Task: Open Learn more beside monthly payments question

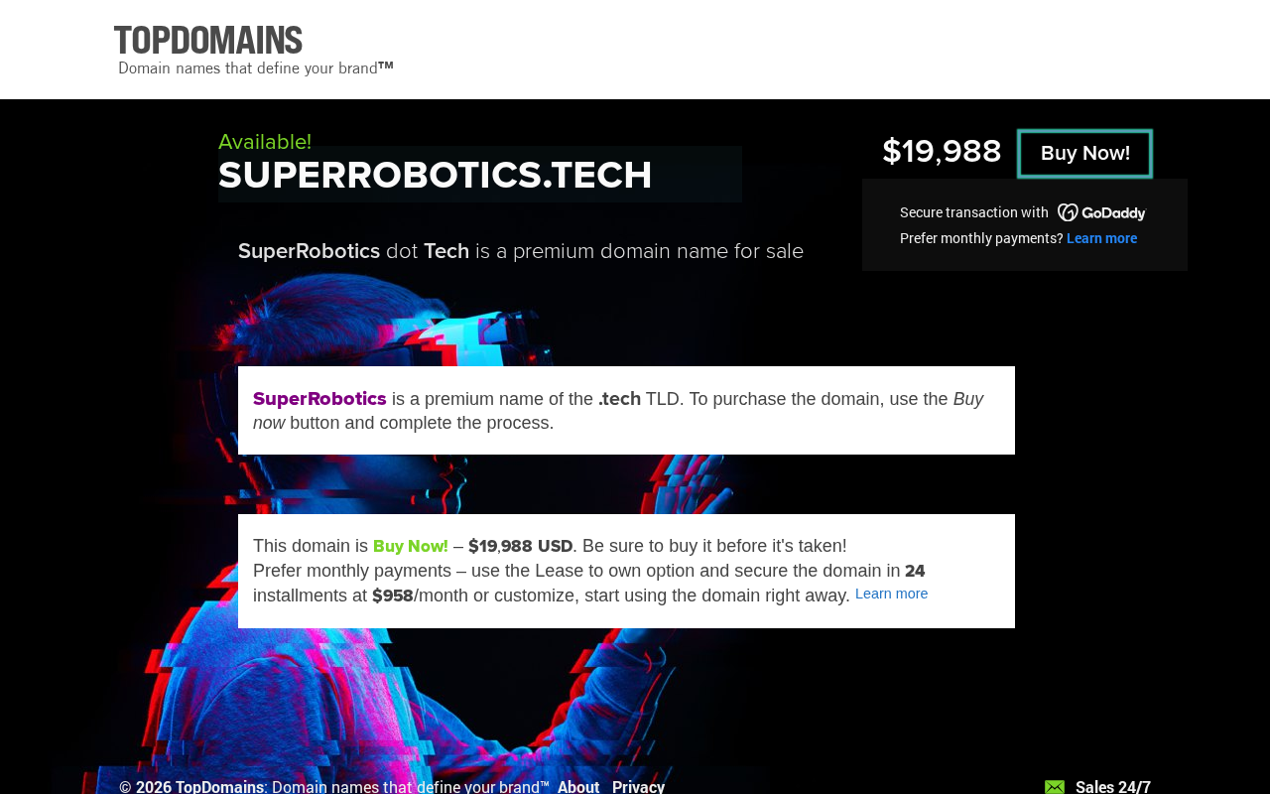Action: (1101, 238)
